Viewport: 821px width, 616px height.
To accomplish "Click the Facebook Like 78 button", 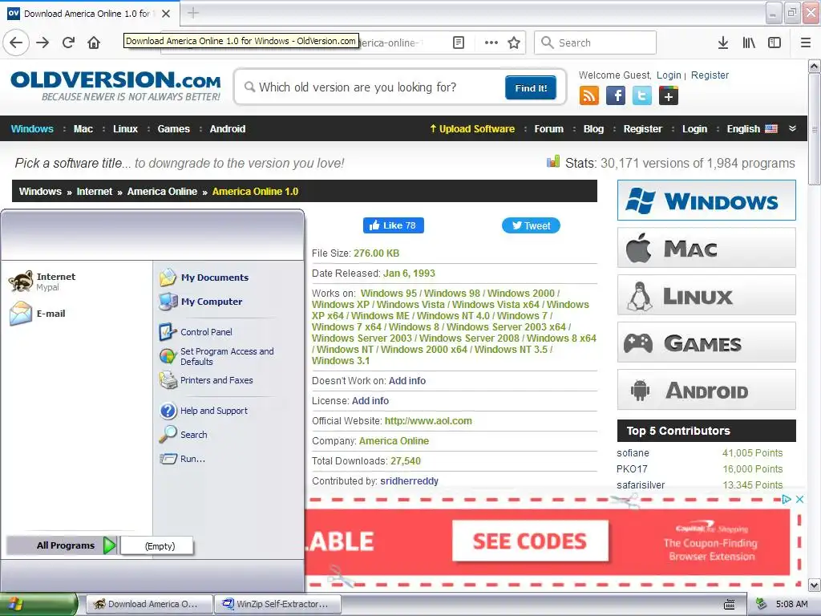I will click(393, 225).
